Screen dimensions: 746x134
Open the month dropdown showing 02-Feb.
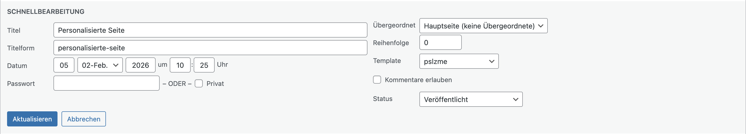point(100,65)
